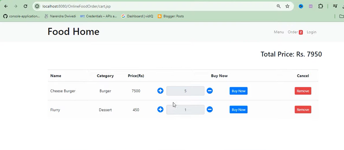Screen dimensions: 344x150
Task: Click the Dessert category cell
Action: pyautogui.click(x=105, y=110)
